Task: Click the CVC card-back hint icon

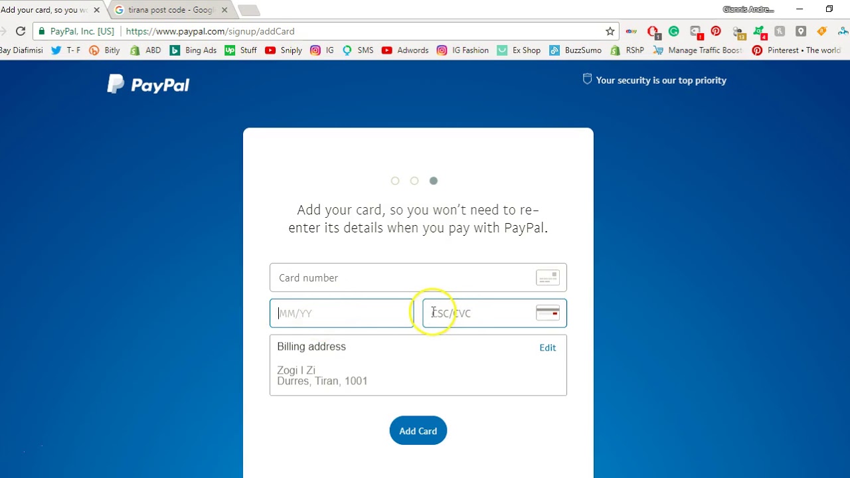Action: (547, 313)
